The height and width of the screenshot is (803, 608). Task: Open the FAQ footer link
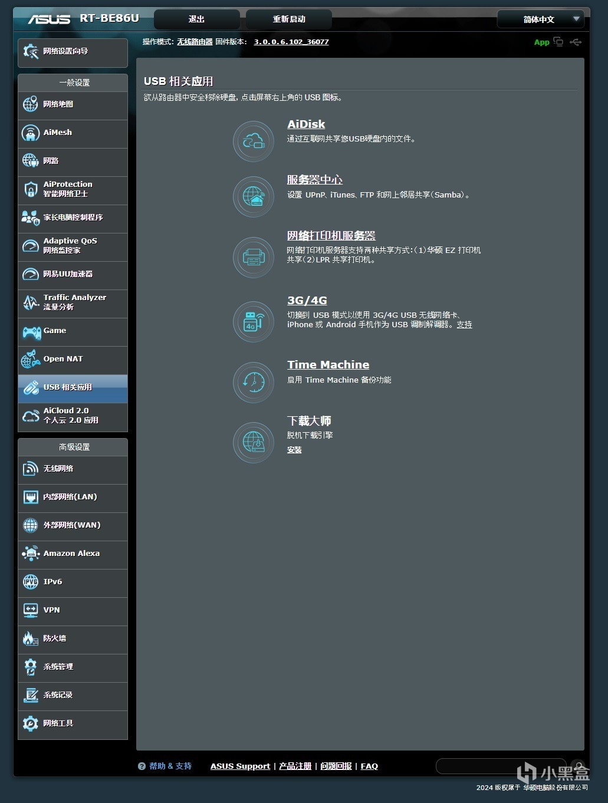tap(369, 766)
